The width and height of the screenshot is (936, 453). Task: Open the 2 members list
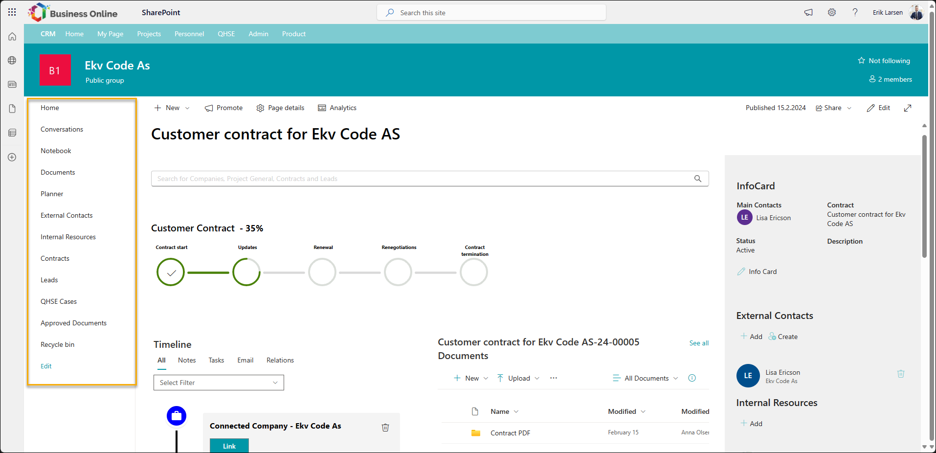[891, 79]
